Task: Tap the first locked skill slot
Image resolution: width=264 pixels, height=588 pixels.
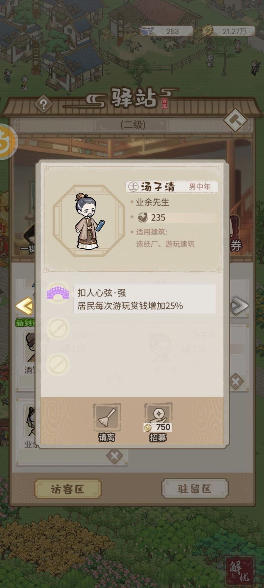Action: (58, 329)
